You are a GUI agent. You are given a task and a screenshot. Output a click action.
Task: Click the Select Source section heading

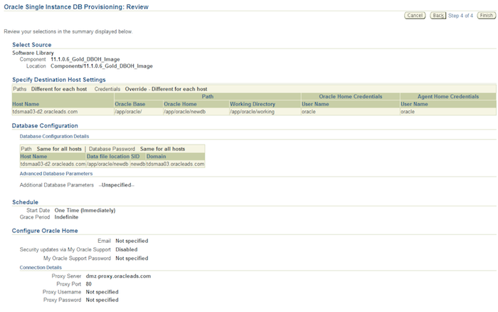point(31,45)
